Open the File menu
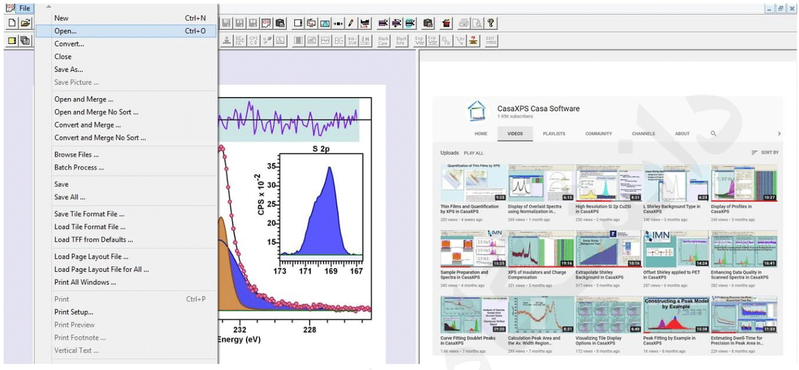The image size is (799, 370). coord(24,8)
